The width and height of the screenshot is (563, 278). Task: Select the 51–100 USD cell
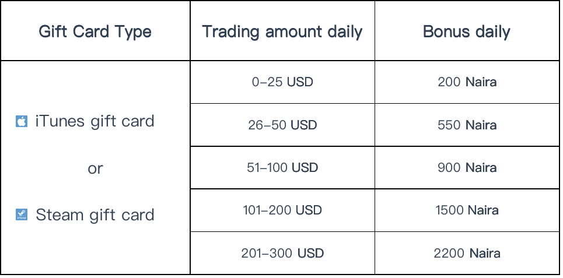click(x=282, y=167)
